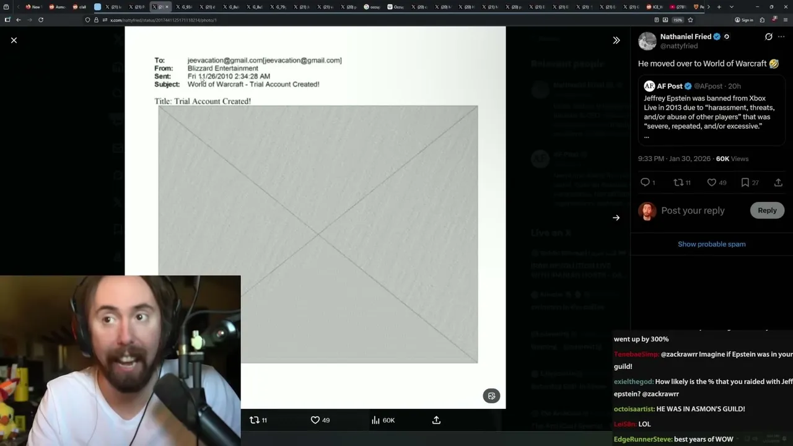Open the @nattyfried handle

point(679,46)
